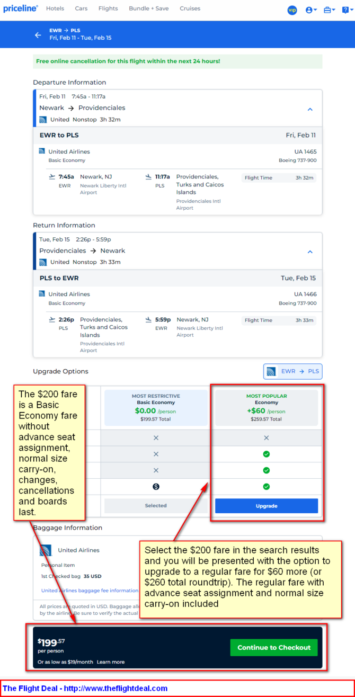Click the EWR to PLS segment header
355x697 pixels.
coord(177,135)
